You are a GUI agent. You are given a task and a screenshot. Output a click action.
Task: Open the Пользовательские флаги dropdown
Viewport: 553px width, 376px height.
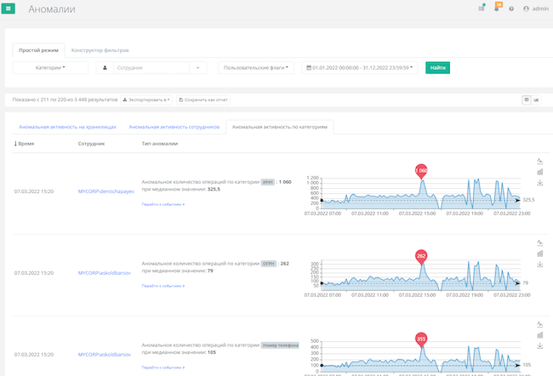click(255, 67)
